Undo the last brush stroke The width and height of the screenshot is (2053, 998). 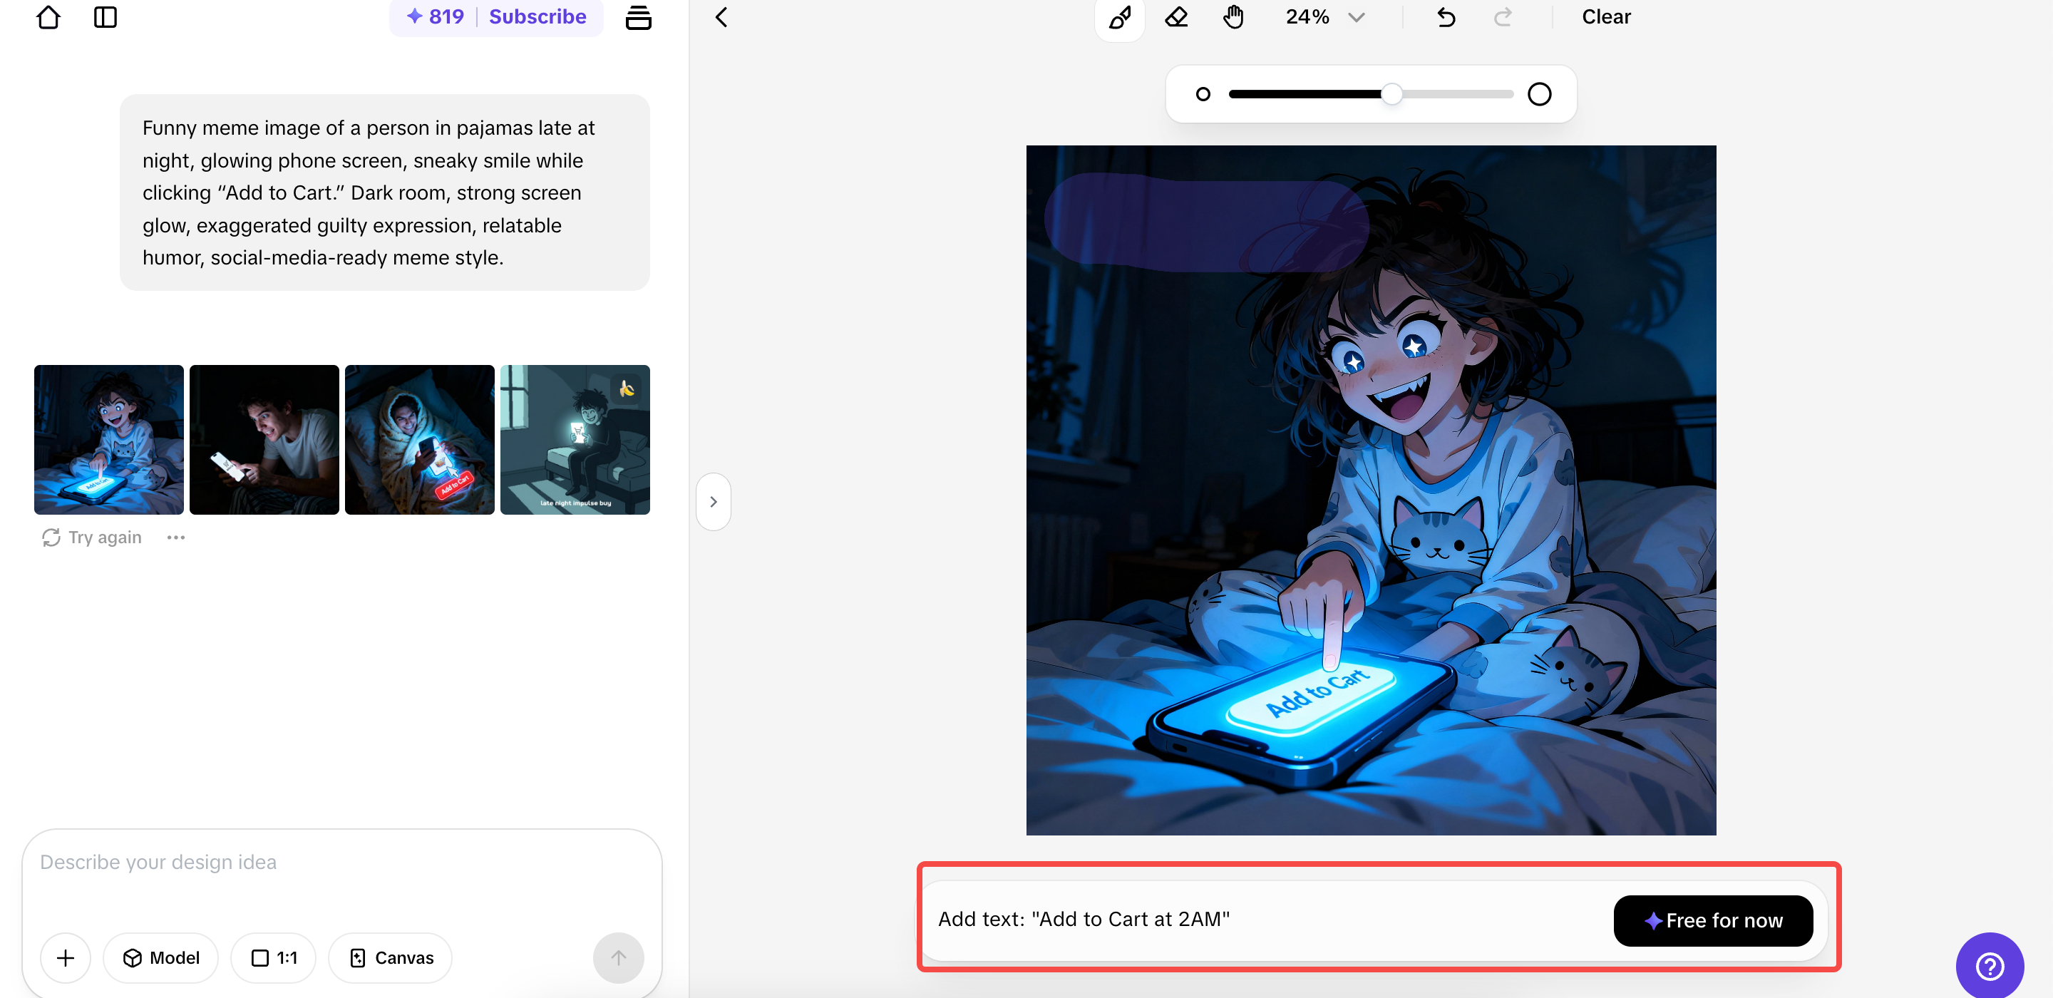coord(1446,16)
